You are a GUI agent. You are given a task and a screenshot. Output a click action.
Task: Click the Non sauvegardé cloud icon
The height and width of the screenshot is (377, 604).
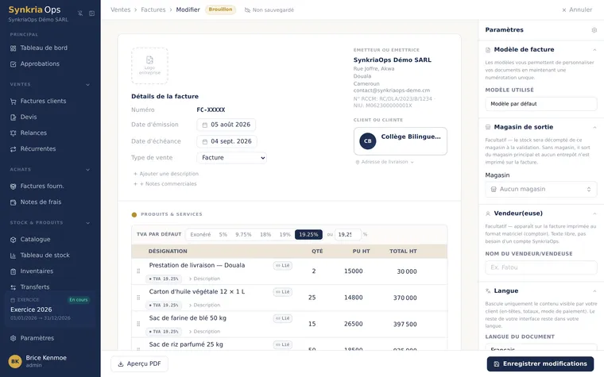[247, 10]
